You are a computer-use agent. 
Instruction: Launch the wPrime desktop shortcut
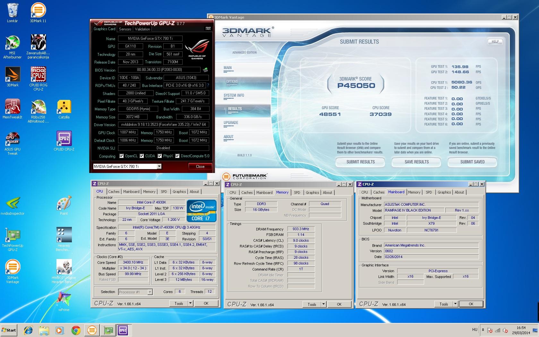(x=64, y=302)
